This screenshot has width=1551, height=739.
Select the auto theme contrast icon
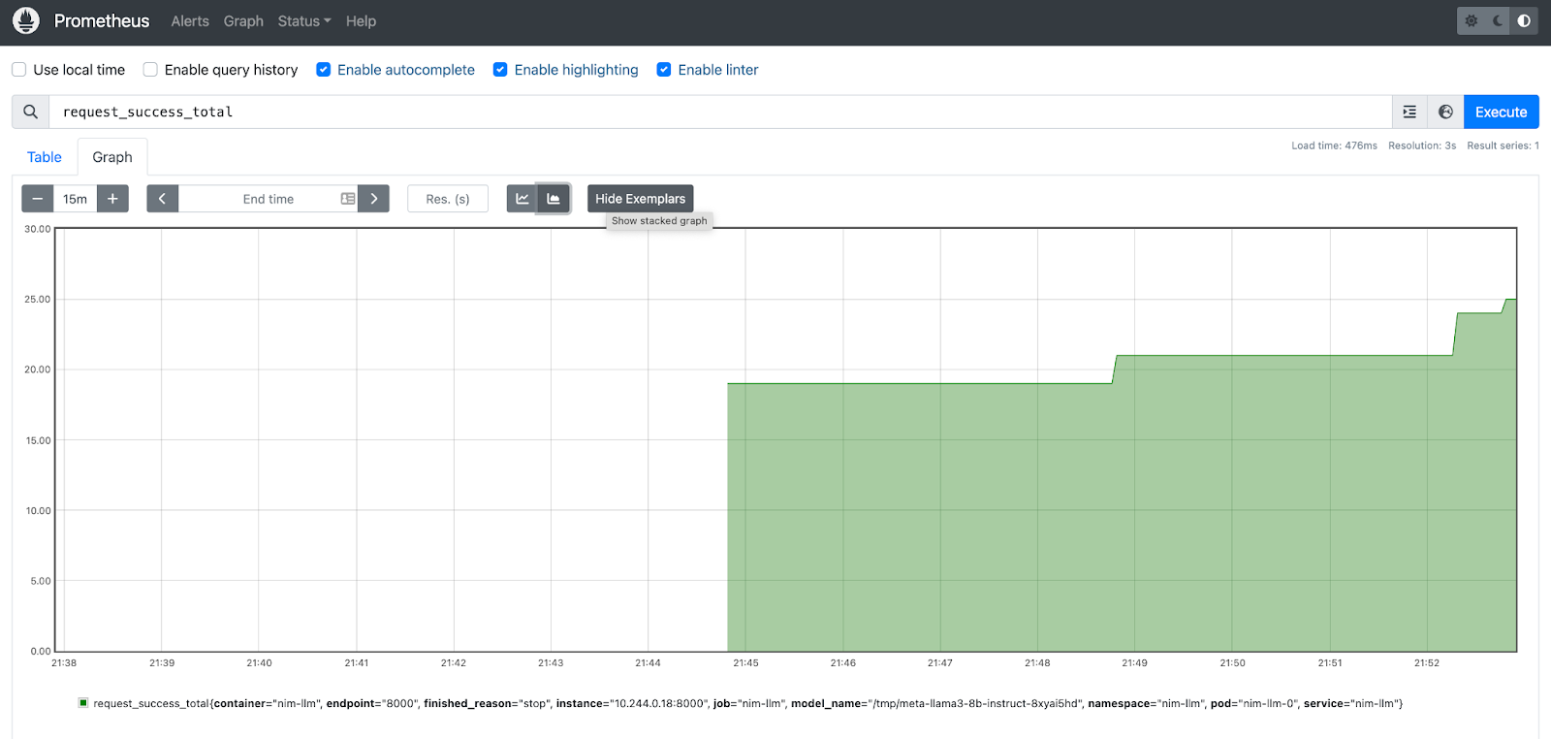pos(1524,20)
